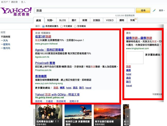Screen dimensions: 167x126
Task: Click 旅行 in the right sidebar list
Action: pyautogui.click(x=128, y=82)
